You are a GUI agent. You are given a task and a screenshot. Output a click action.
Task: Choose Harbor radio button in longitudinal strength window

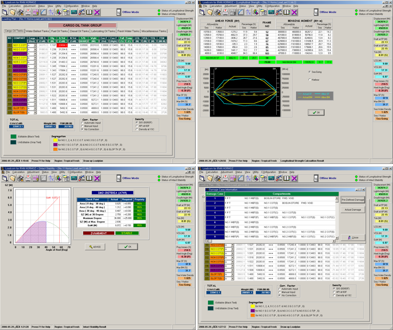tap(310, 80)
